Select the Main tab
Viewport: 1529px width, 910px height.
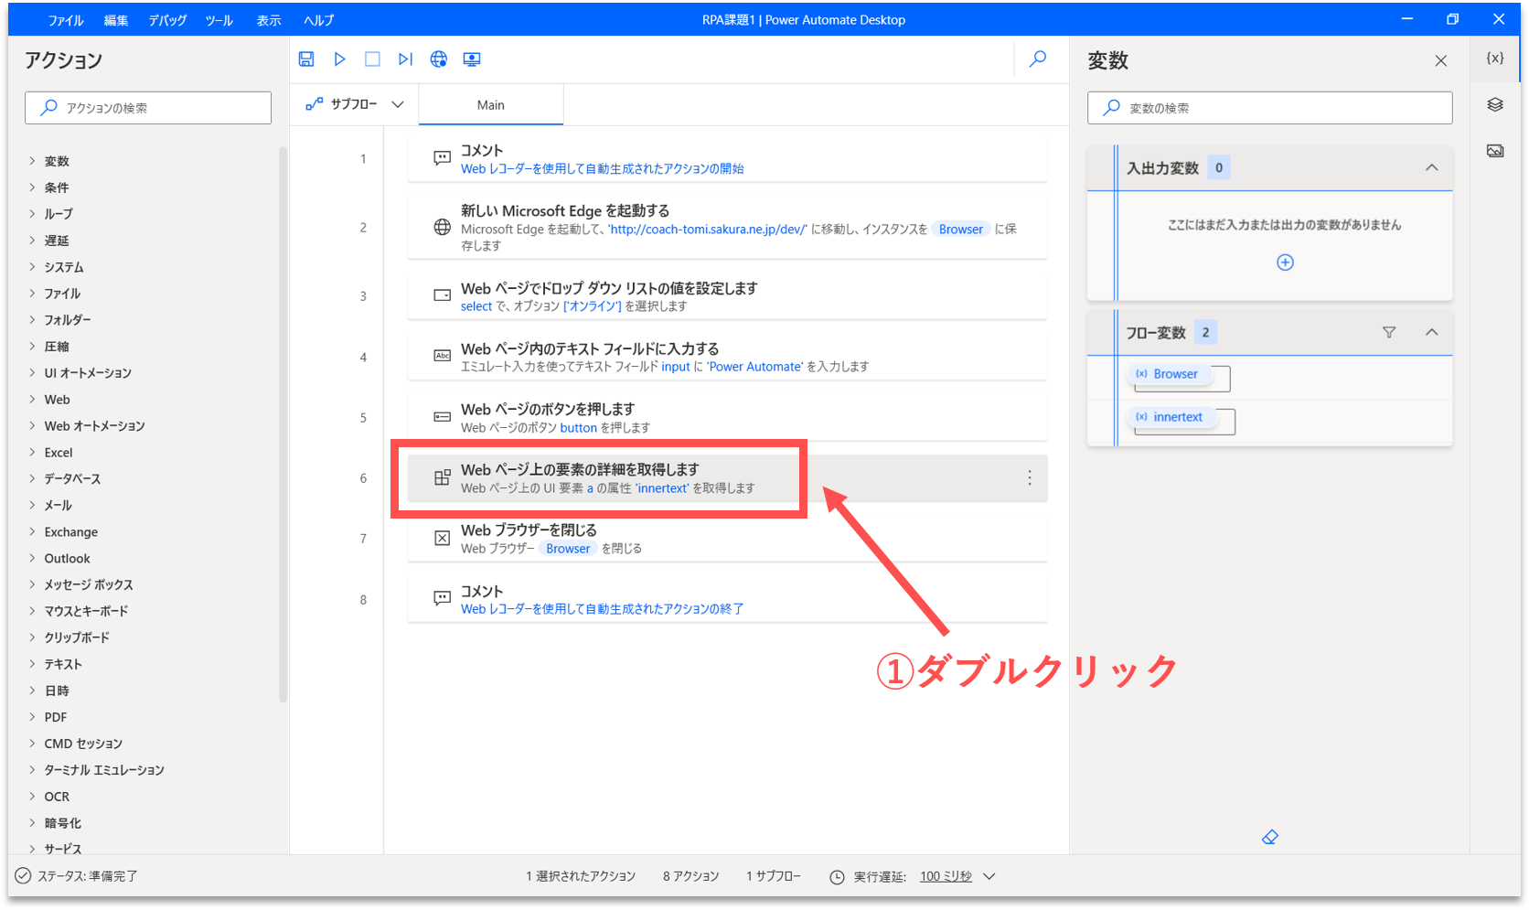pos(491,105)
